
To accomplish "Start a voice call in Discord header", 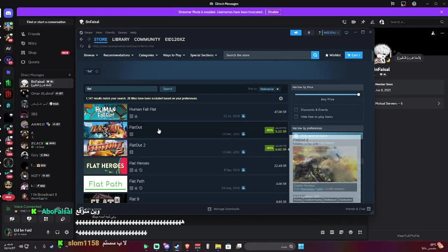I will coord(344,22).
